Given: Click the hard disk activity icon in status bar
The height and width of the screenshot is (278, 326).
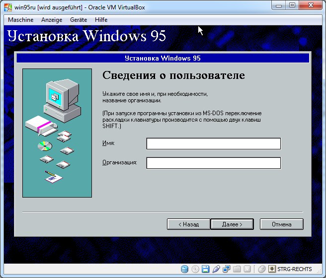Looking at the screenshot, I should (x=185, y=269).
